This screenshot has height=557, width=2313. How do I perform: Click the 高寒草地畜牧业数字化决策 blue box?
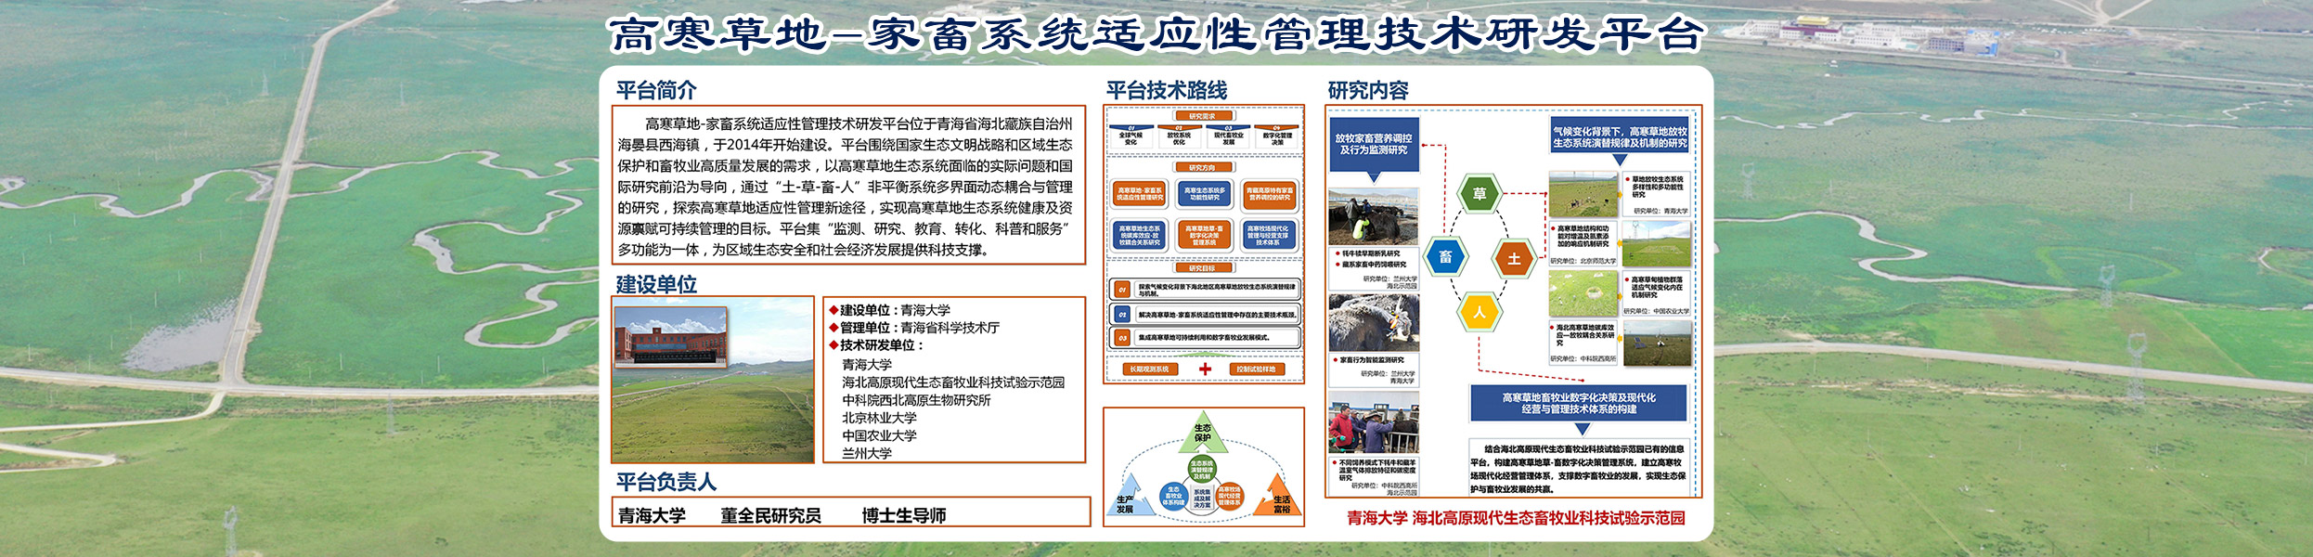coord(1580,403)
